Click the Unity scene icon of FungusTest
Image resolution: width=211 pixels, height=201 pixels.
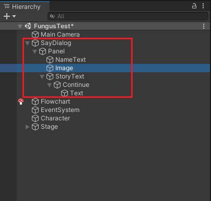28,26
